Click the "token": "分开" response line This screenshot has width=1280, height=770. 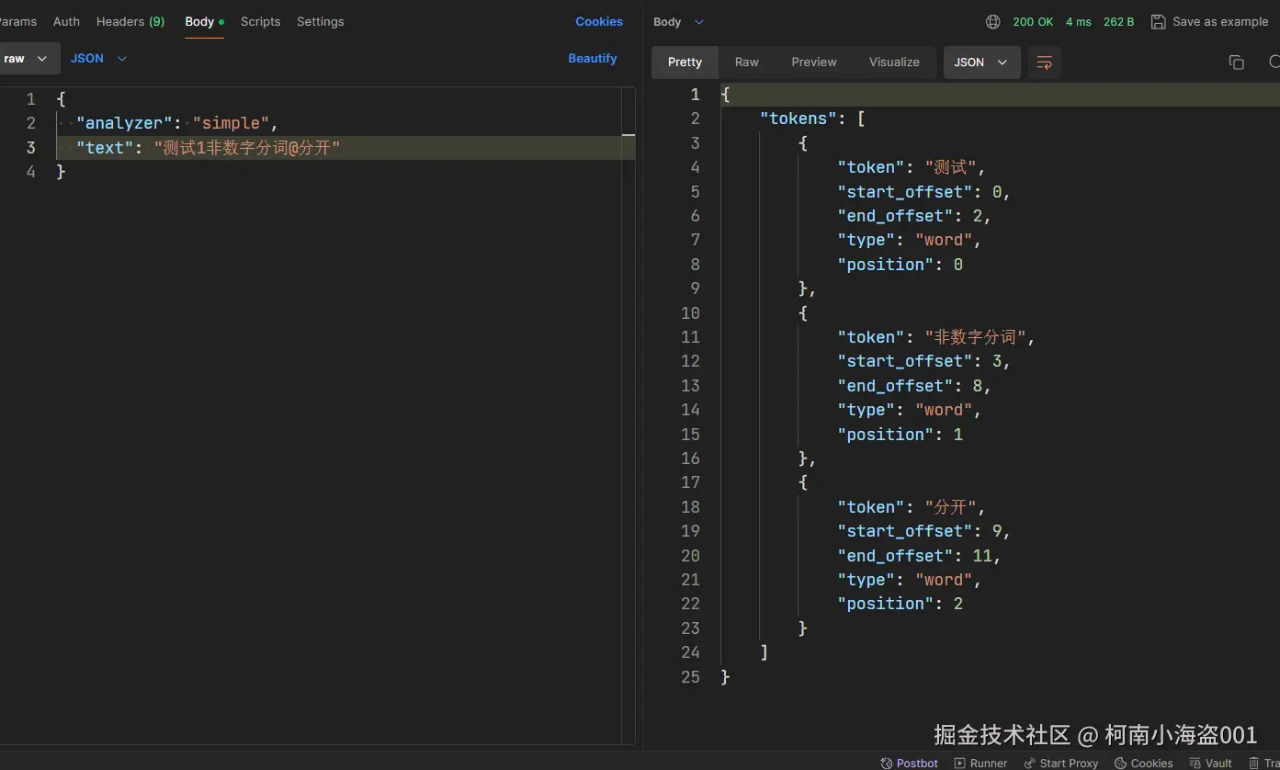911,506
